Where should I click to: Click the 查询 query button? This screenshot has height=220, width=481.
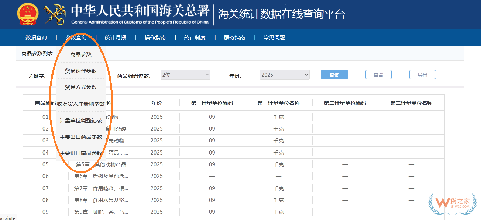[334, 74]
